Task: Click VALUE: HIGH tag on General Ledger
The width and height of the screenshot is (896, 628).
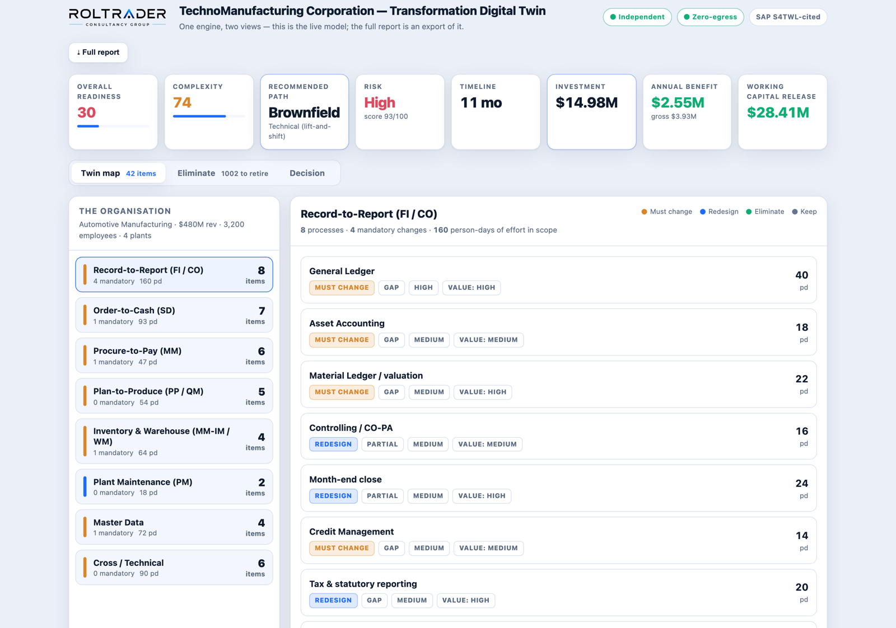Action: (472, 288)
